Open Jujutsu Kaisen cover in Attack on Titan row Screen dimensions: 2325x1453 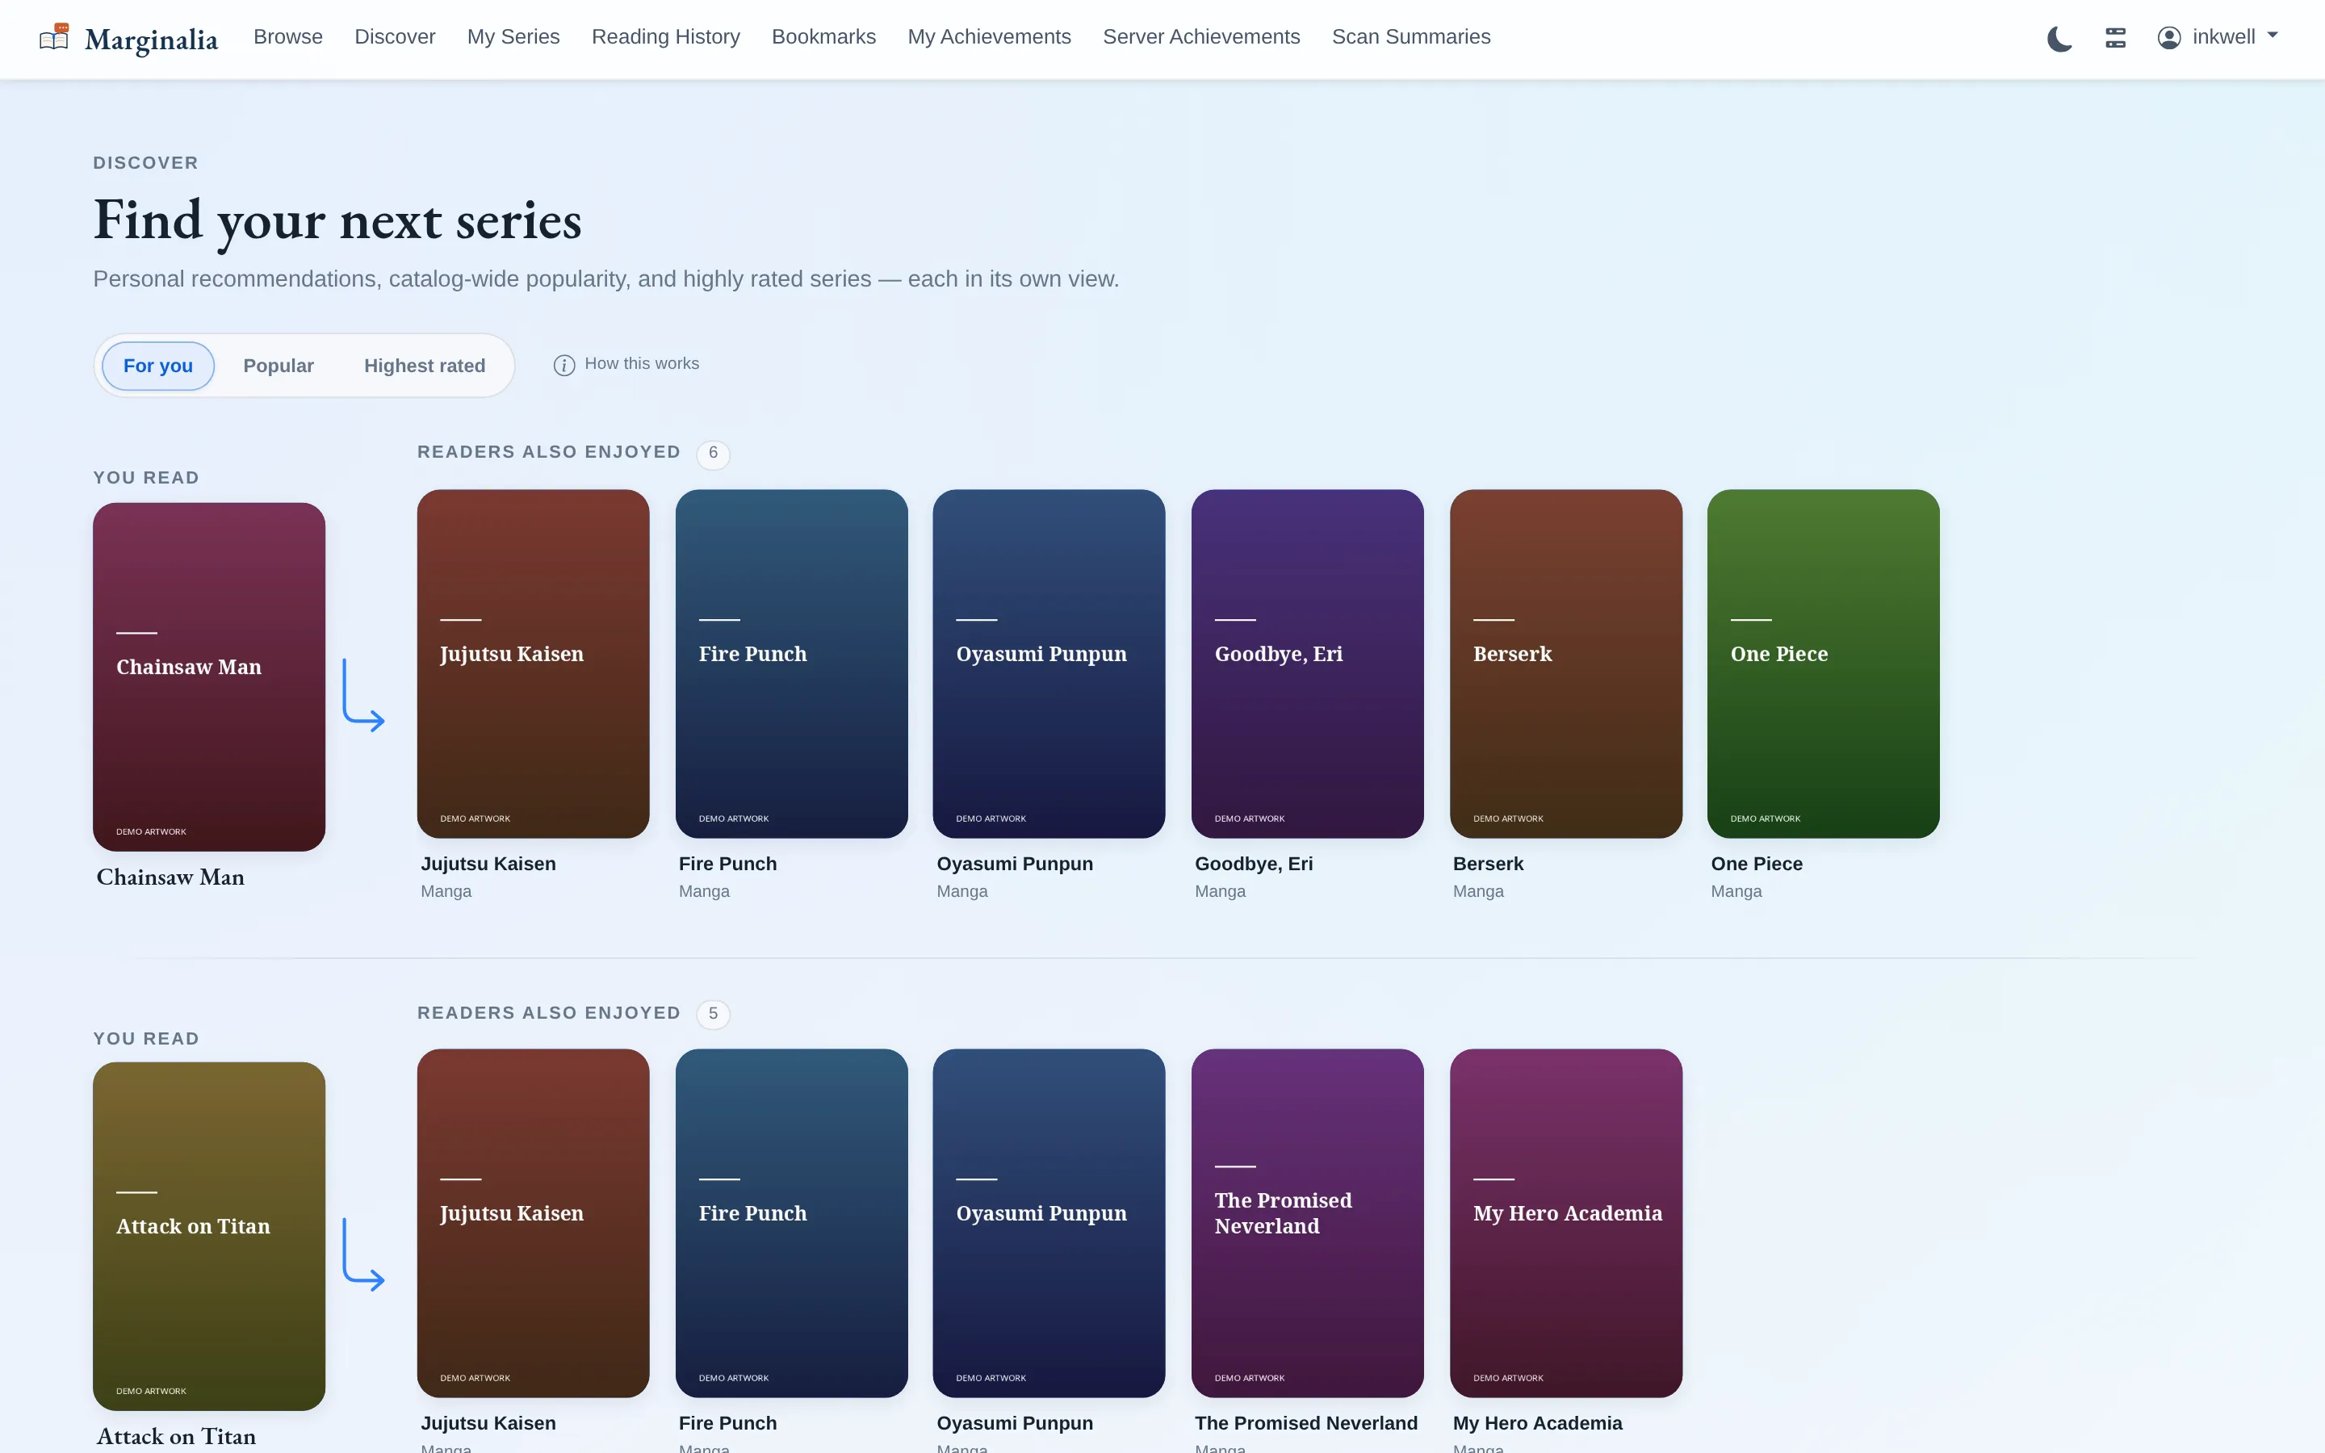pyautogui.click(x=533, y=1222)
